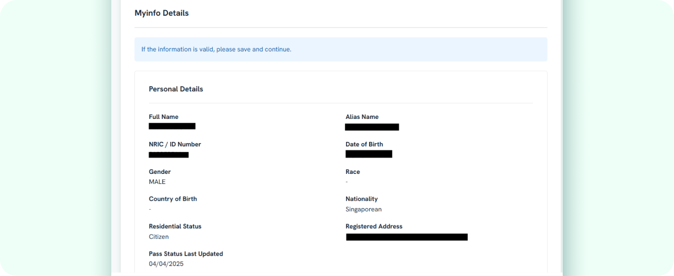Viewport: 674px width, 276px height.
Task: Click the Country of Birth label
Action: tap(173, 199)
